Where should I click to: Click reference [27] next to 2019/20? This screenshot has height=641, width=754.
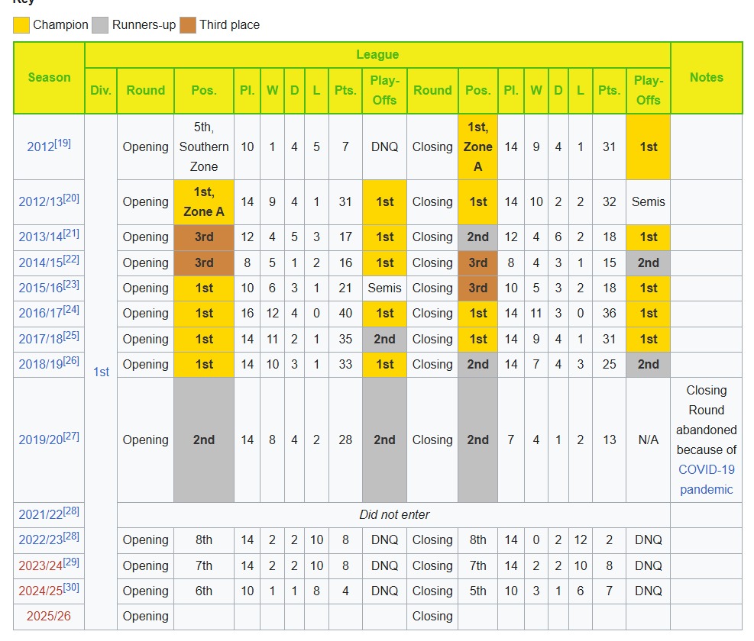click(x=71, y=436)
